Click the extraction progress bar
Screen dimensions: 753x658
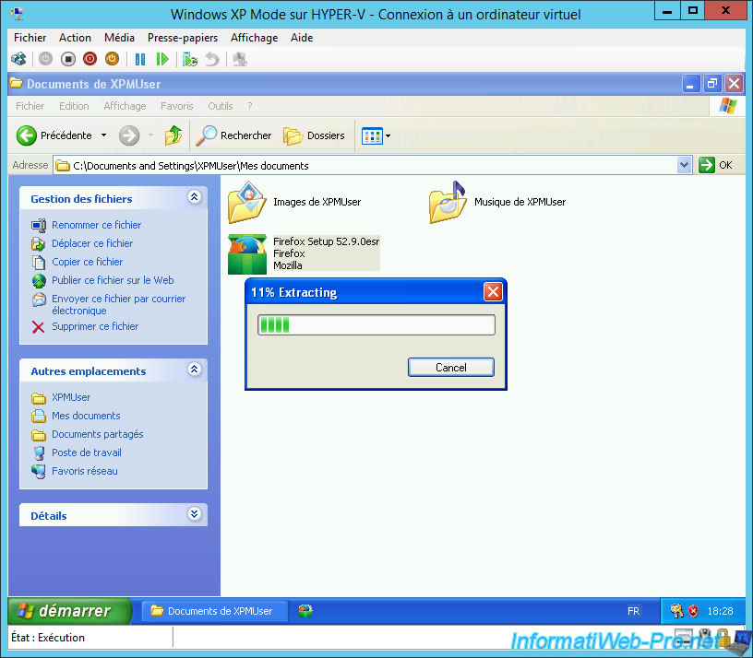376,324
